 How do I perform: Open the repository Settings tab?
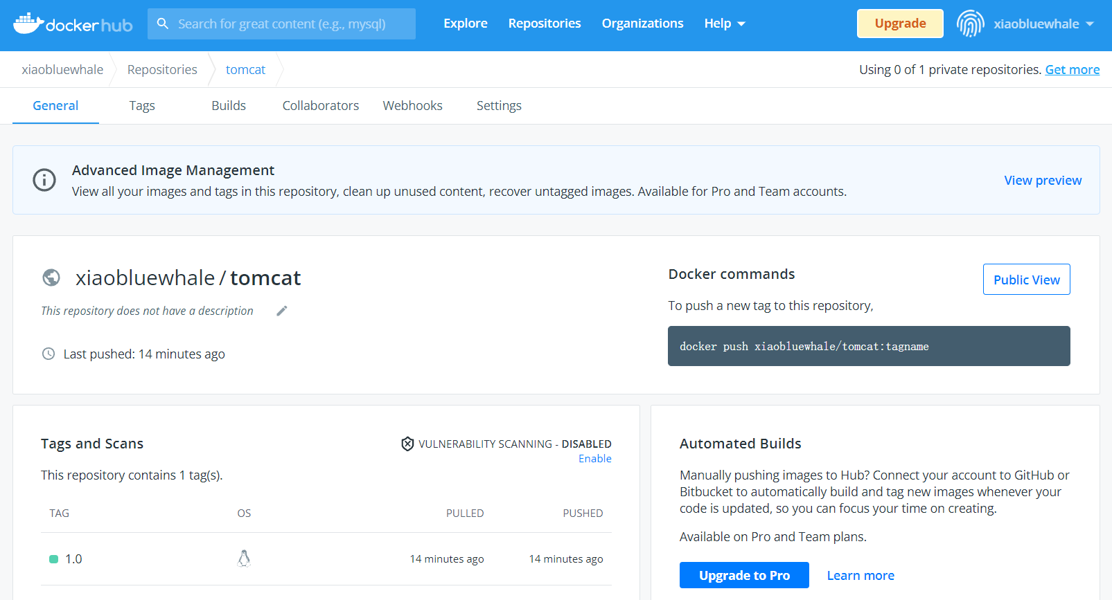click(499, 106)
